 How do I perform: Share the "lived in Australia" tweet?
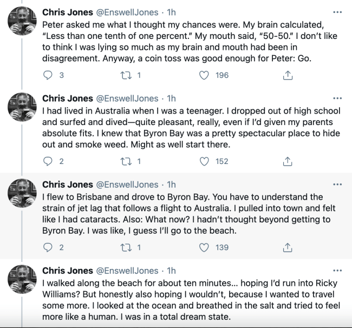(x=288, y=161)
